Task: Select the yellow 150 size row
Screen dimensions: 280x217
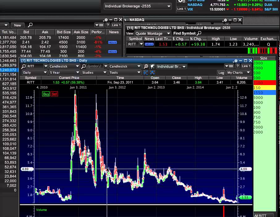Action: (x=265, y=88)
